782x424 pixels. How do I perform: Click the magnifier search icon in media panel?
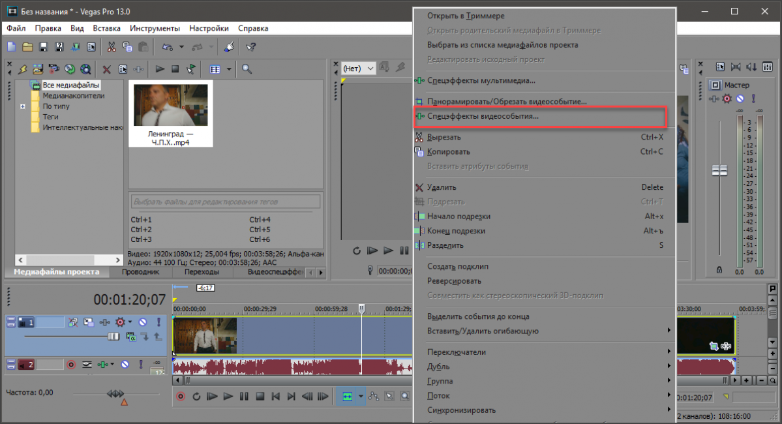(247, 68)
